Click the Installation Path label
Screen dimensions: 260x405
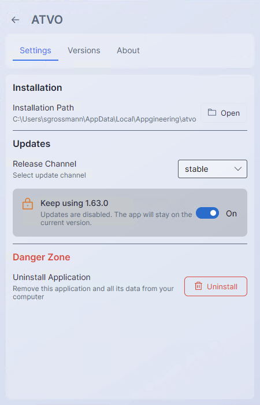click(43, 108)
